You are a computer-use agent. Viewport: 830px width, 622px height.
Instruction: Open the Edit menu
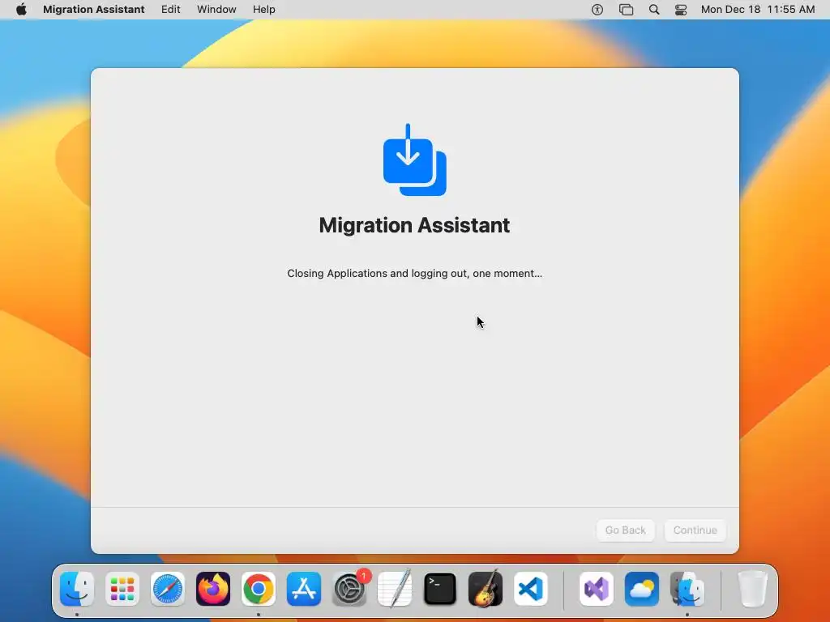click(170, 10)
